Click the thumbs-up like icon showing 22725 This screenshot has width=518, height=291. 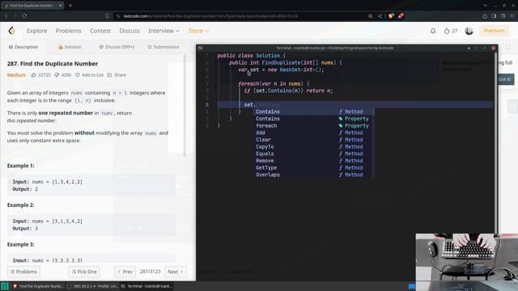(x=33, y=75)
